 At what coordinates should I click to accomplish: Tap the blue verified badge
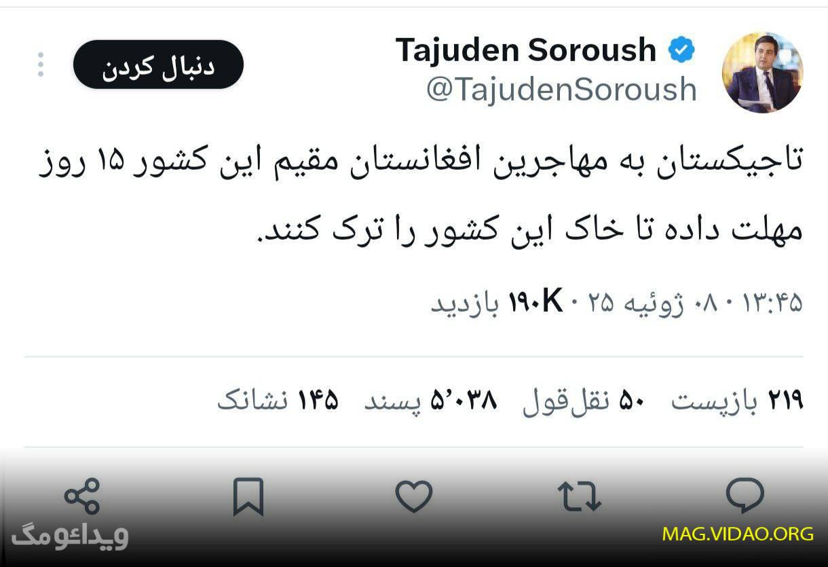pos(681,50)
